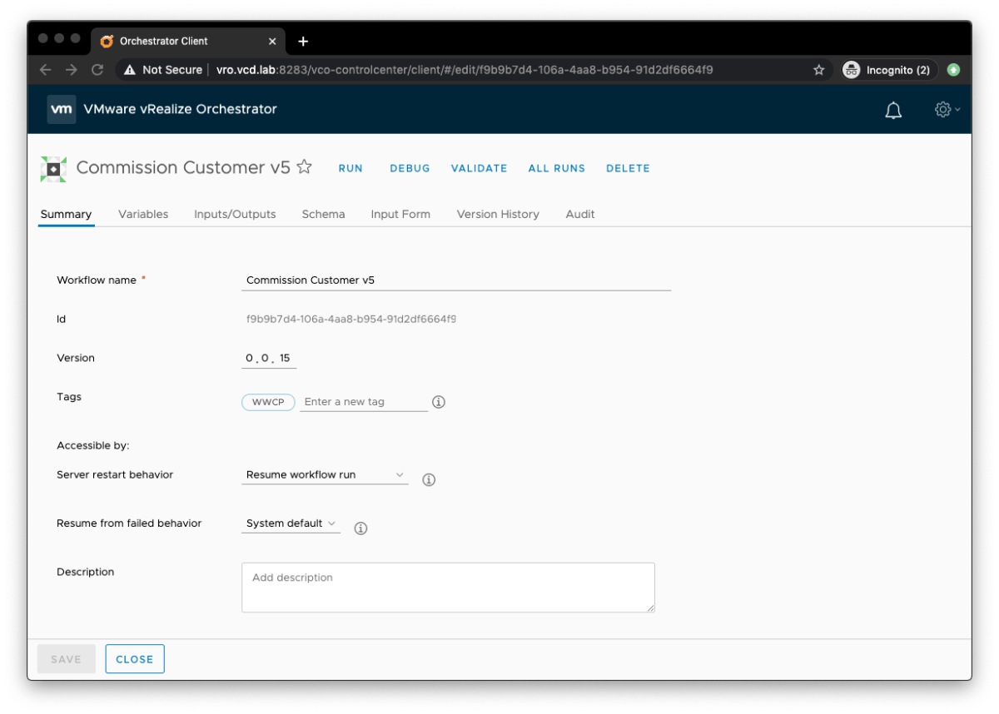Open the Server restart behavior dropdown
Viewport: 999px width, 714px height.
[399, 474]
